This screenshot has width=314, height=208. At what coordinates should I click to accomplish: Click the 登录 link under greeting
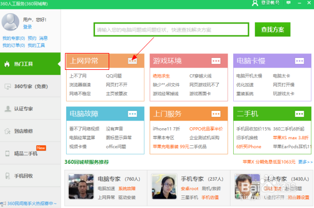pos(27,27)
